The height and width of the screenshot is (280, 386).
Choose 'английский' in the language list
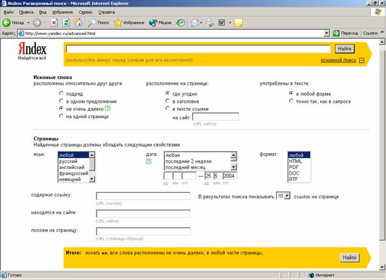[x=73, y=167]
